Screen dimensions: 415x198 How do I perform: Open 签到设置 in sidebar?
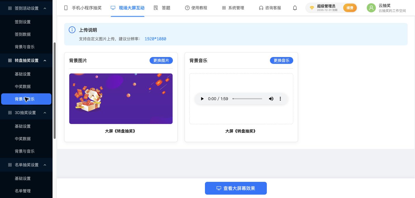[x=23, y=22]
